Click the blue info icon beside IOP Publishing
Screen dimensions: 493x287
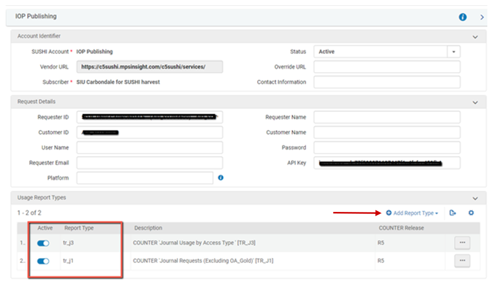click(463, 17)
